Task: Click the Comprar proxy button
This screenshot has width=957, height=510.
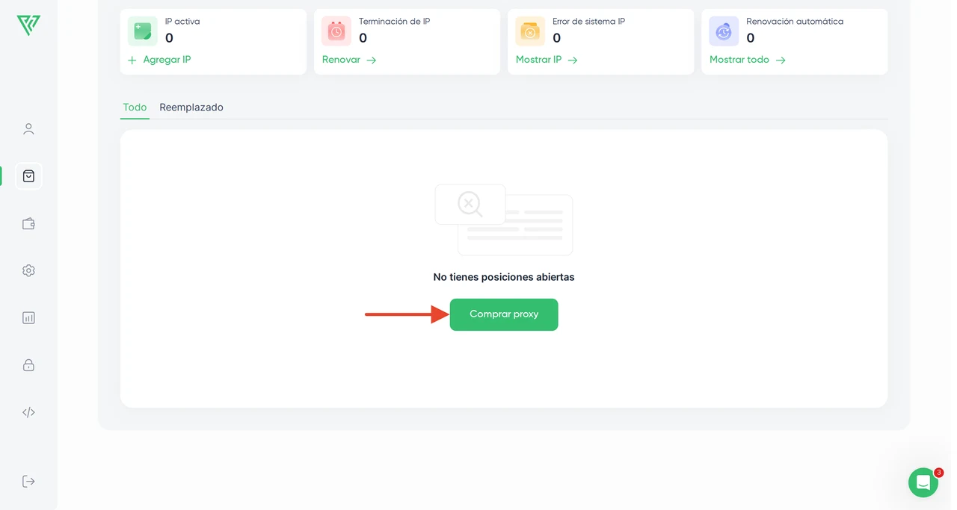Action: [504, 314]
